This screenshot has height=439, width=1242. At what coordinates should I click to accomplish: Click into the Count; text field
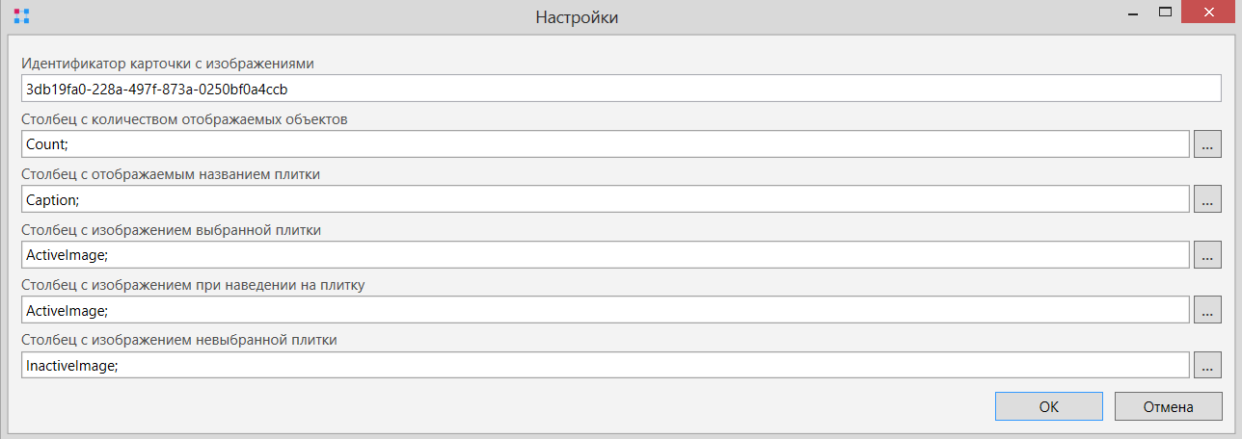click(x=605, y=144)
